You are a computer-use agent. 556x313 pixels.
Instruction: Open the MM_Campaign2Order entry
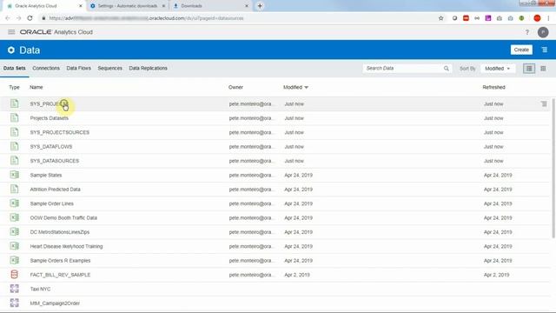[x=55, y=303]
